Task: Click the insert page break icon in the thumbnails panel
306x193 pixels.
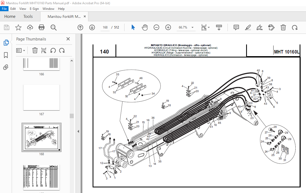Action: pyautogui.click(x=44, y=50)
